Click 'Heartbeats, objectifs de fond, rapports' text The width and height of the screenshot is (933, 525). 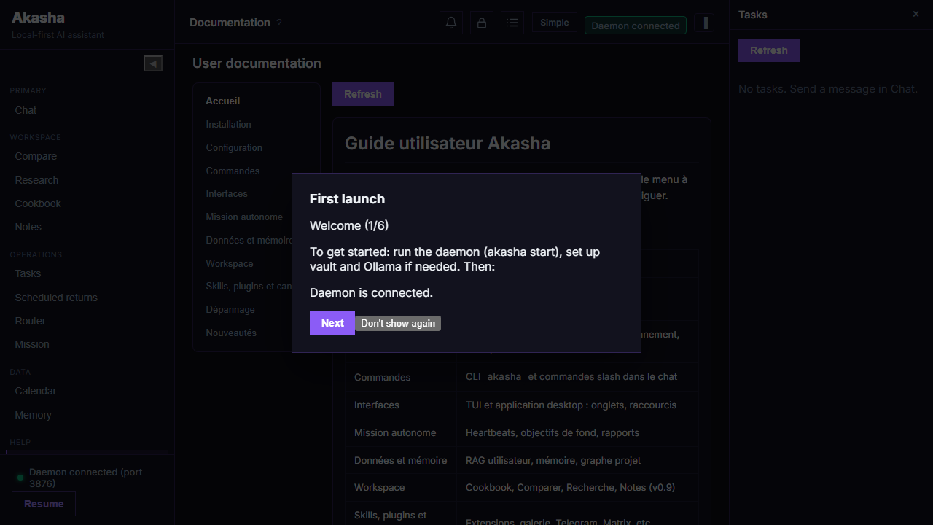coord(553,432)
